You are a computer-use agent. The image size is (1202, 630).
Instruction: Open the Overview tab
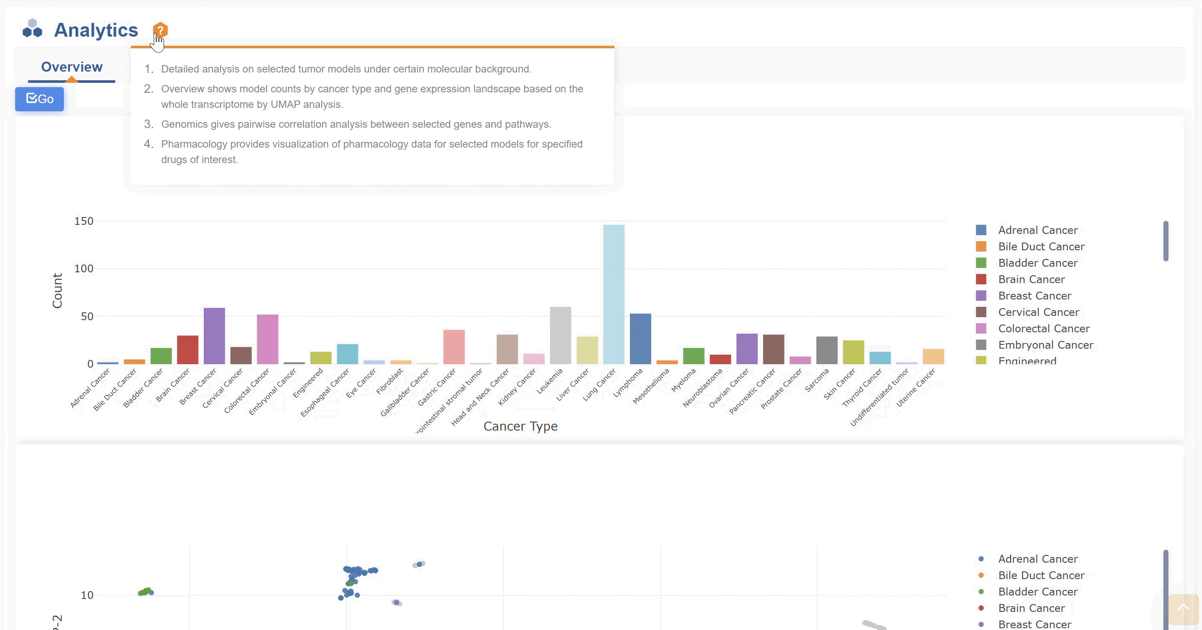pyautogui.click(x=71, y=67)
